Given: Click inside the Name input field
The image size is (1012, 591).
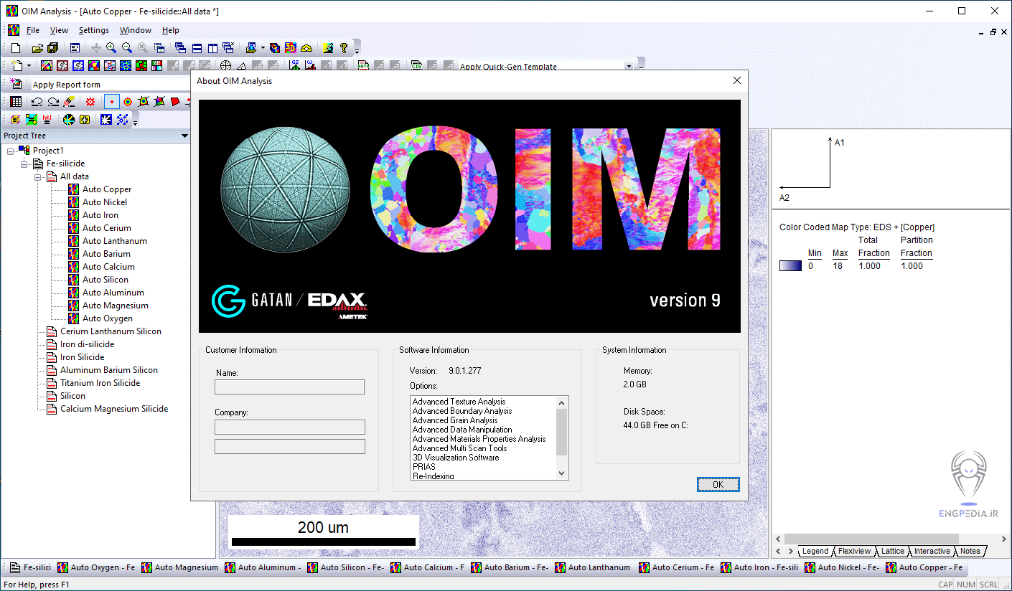Looking at the screenshot, I should click(x=289, y=387).
